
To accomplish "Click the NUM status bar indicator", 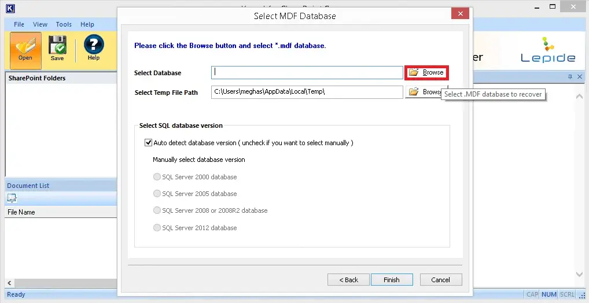I will (549, 294).
